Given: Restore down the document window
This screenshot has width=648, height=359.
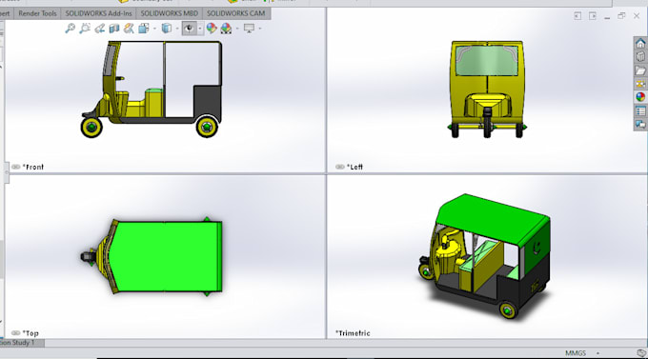Looking at the screenshot, I should 621,15.
